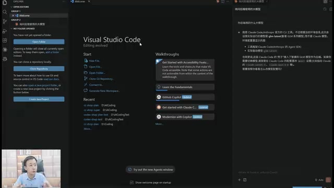Click the bottom-most activity bar icon
The height and width of the screenshot is (188, 334).
5,59
